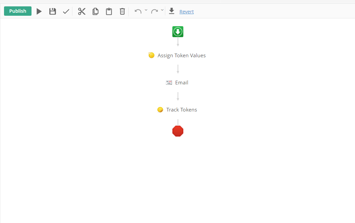Select the Assign Token Values coin icon
The image size is (355, 223).
coord(152,55)
